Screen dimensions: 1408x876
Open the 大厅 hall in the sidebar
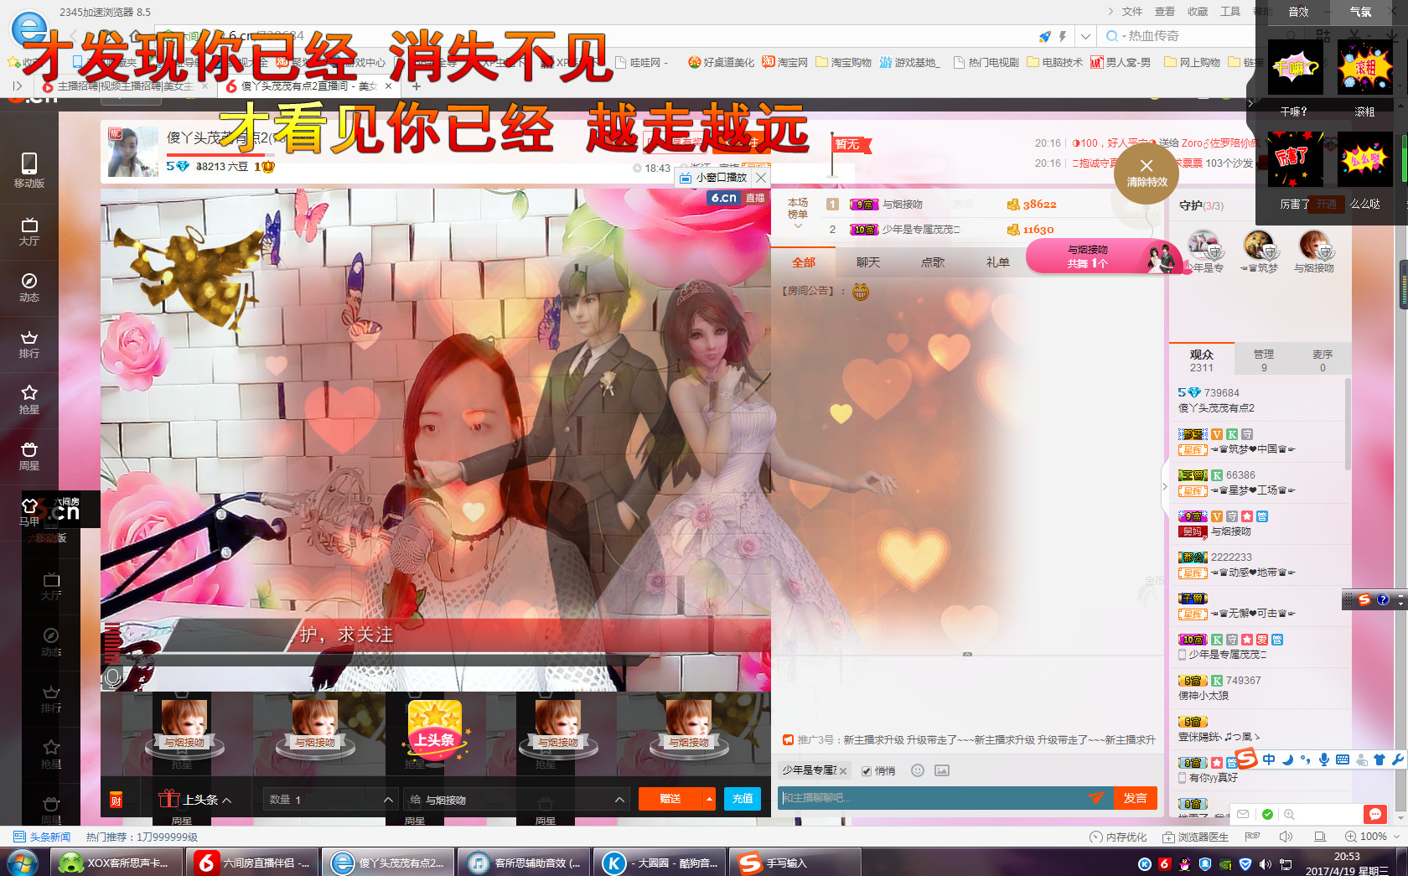pyautogui.click(x=28, y=231)
